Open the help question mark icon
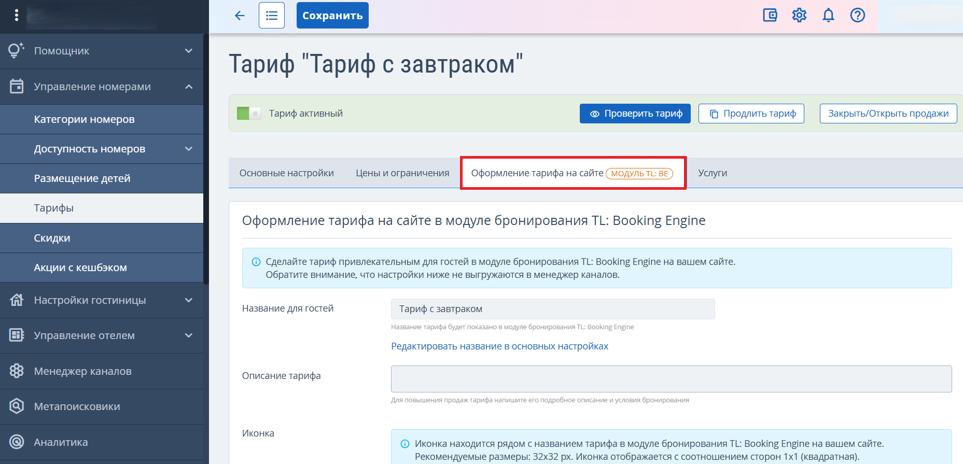 857,16
